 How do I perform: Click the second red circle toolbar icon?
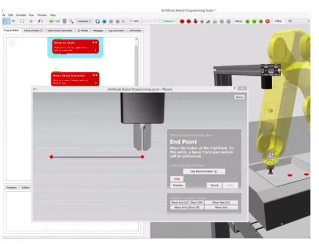click(189, 21)
